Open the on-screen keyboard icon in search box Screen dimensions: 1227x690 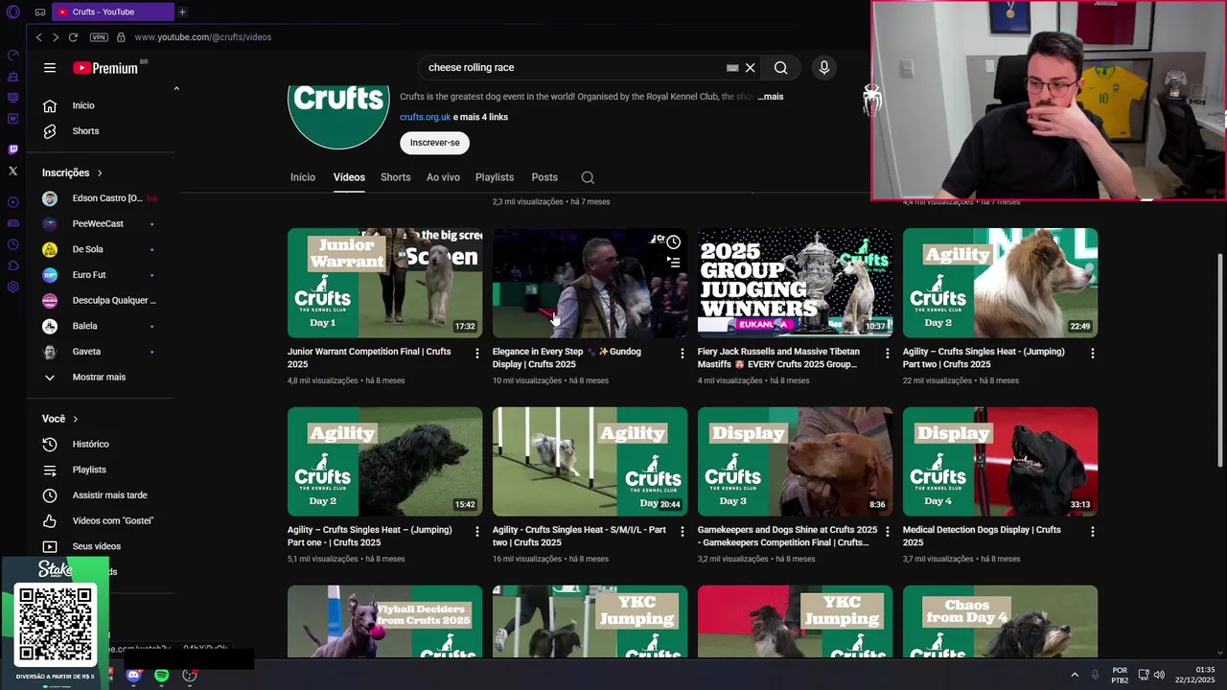[732, 68]
